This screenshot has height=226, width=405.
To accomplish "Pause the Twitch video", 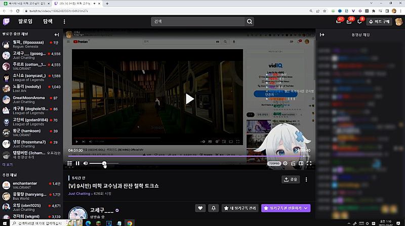I will tap(77, 163).
